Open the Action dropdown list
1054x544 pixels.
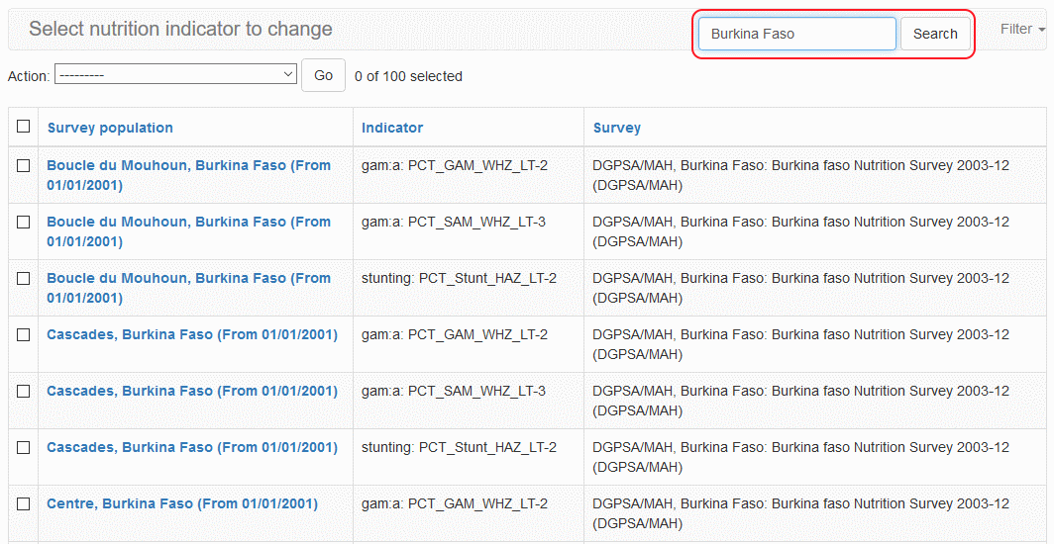tap(175, 74)
